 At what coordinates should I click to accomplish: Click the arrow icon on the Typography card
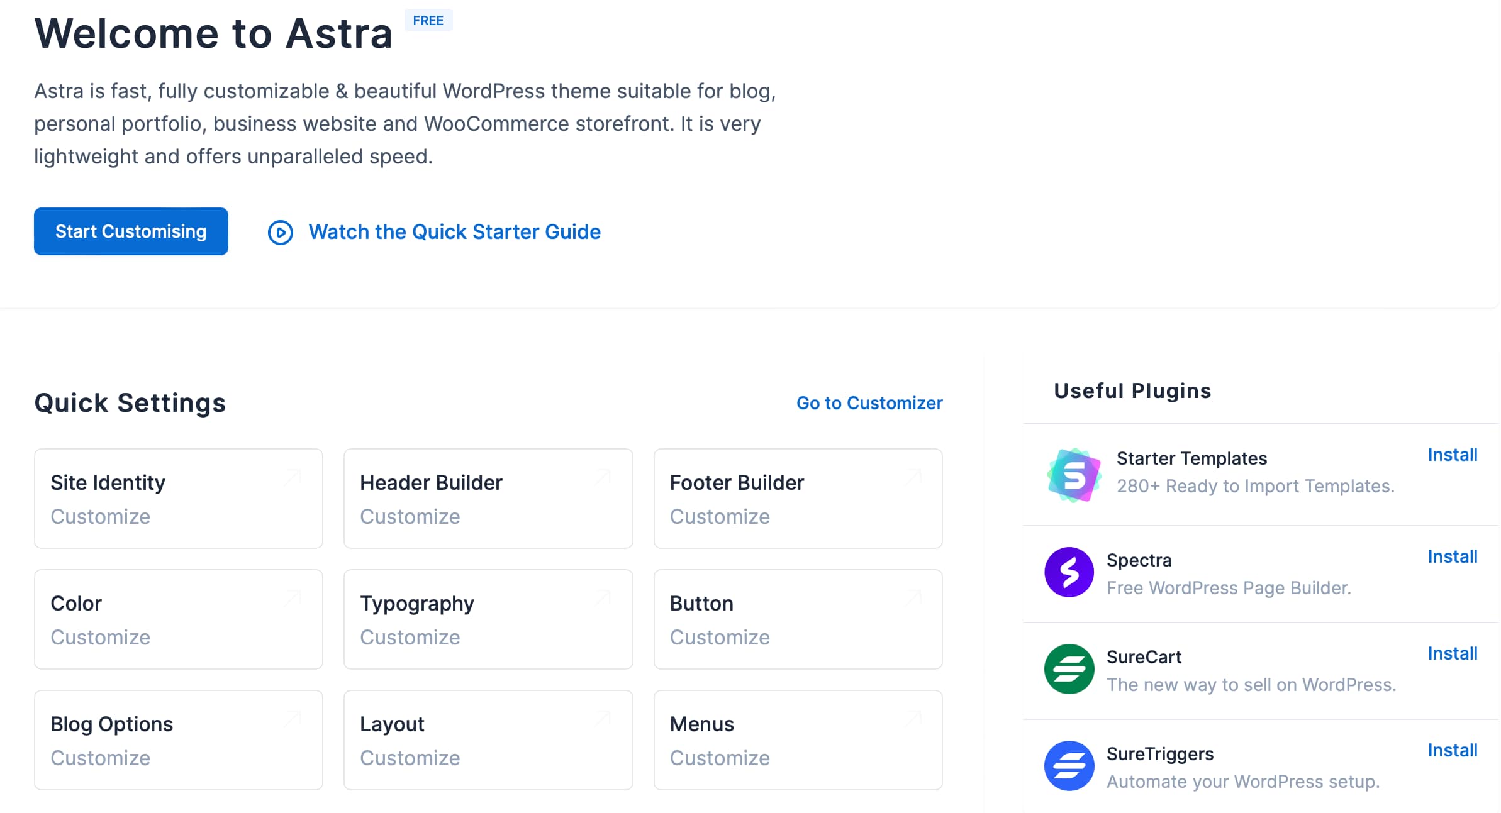(601, 597)
